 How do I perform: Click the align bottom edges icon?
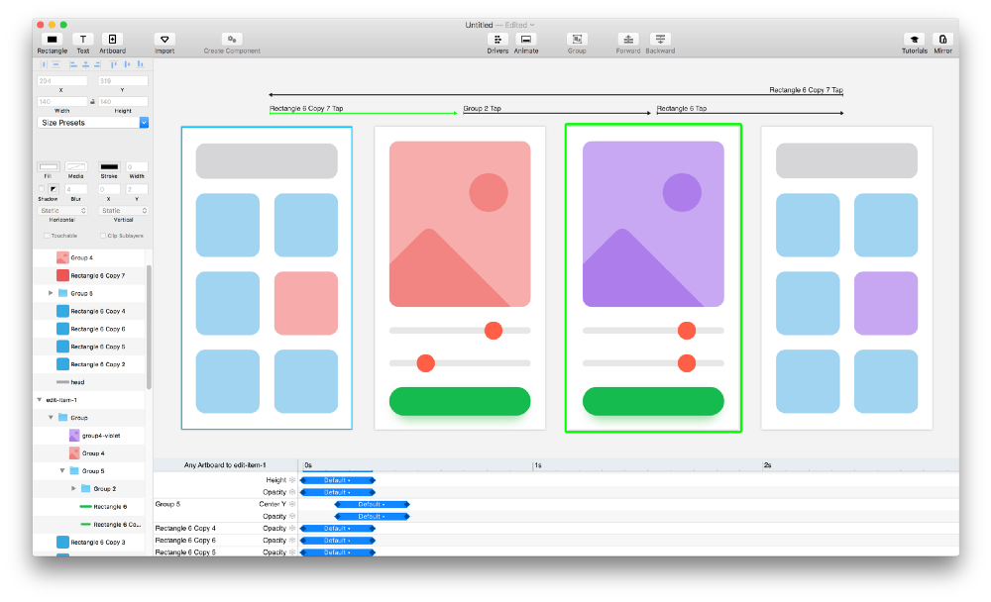tap(141, 64)
